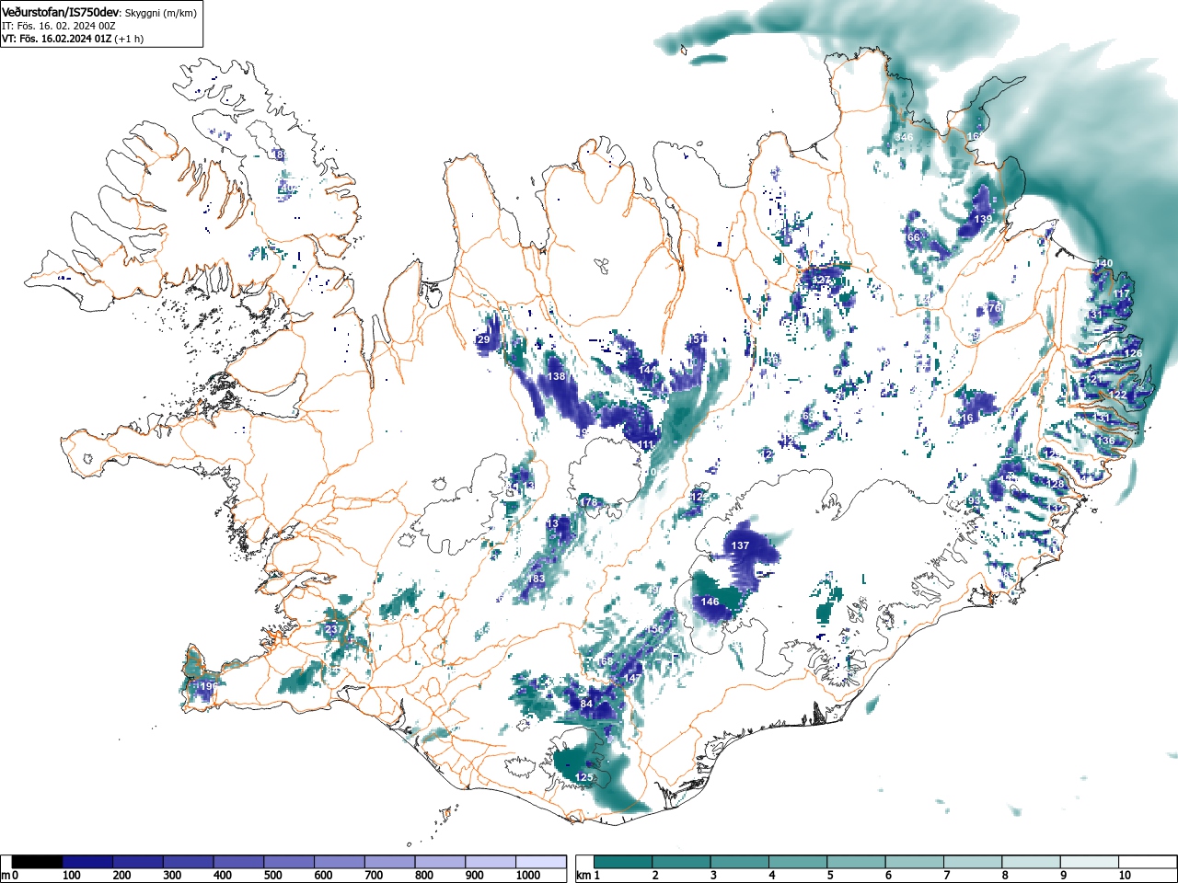Viewport: 1178px width, 883px height.
Task: Click the map value '144'
Action: coord(648,370)
